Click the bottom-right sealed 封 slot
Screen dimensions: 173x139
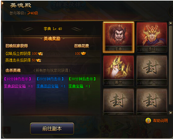tap(152, 102)
